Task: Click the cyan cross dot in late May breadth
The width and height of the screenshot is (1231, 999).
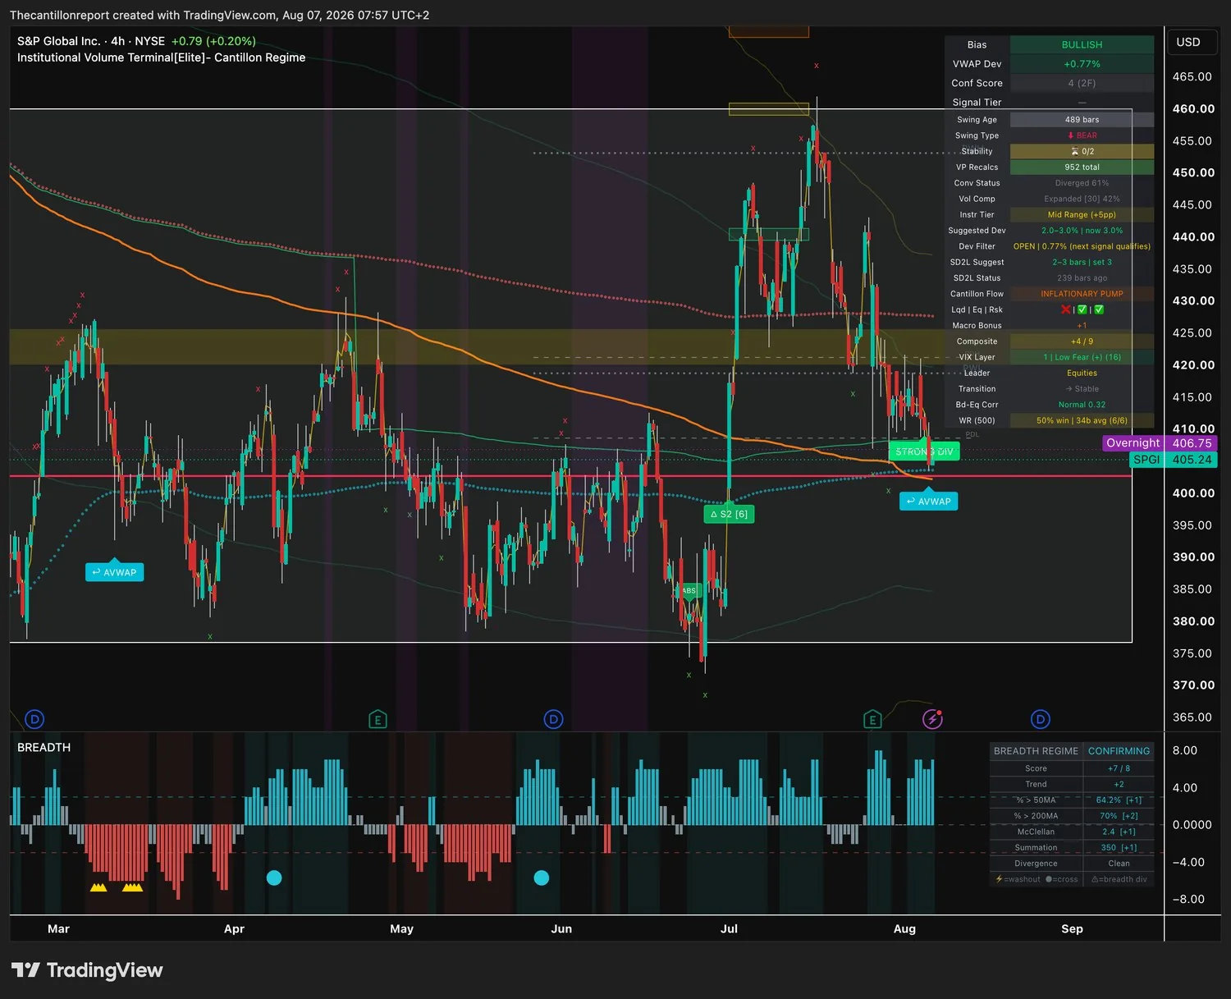Action: tap(542, 878)
